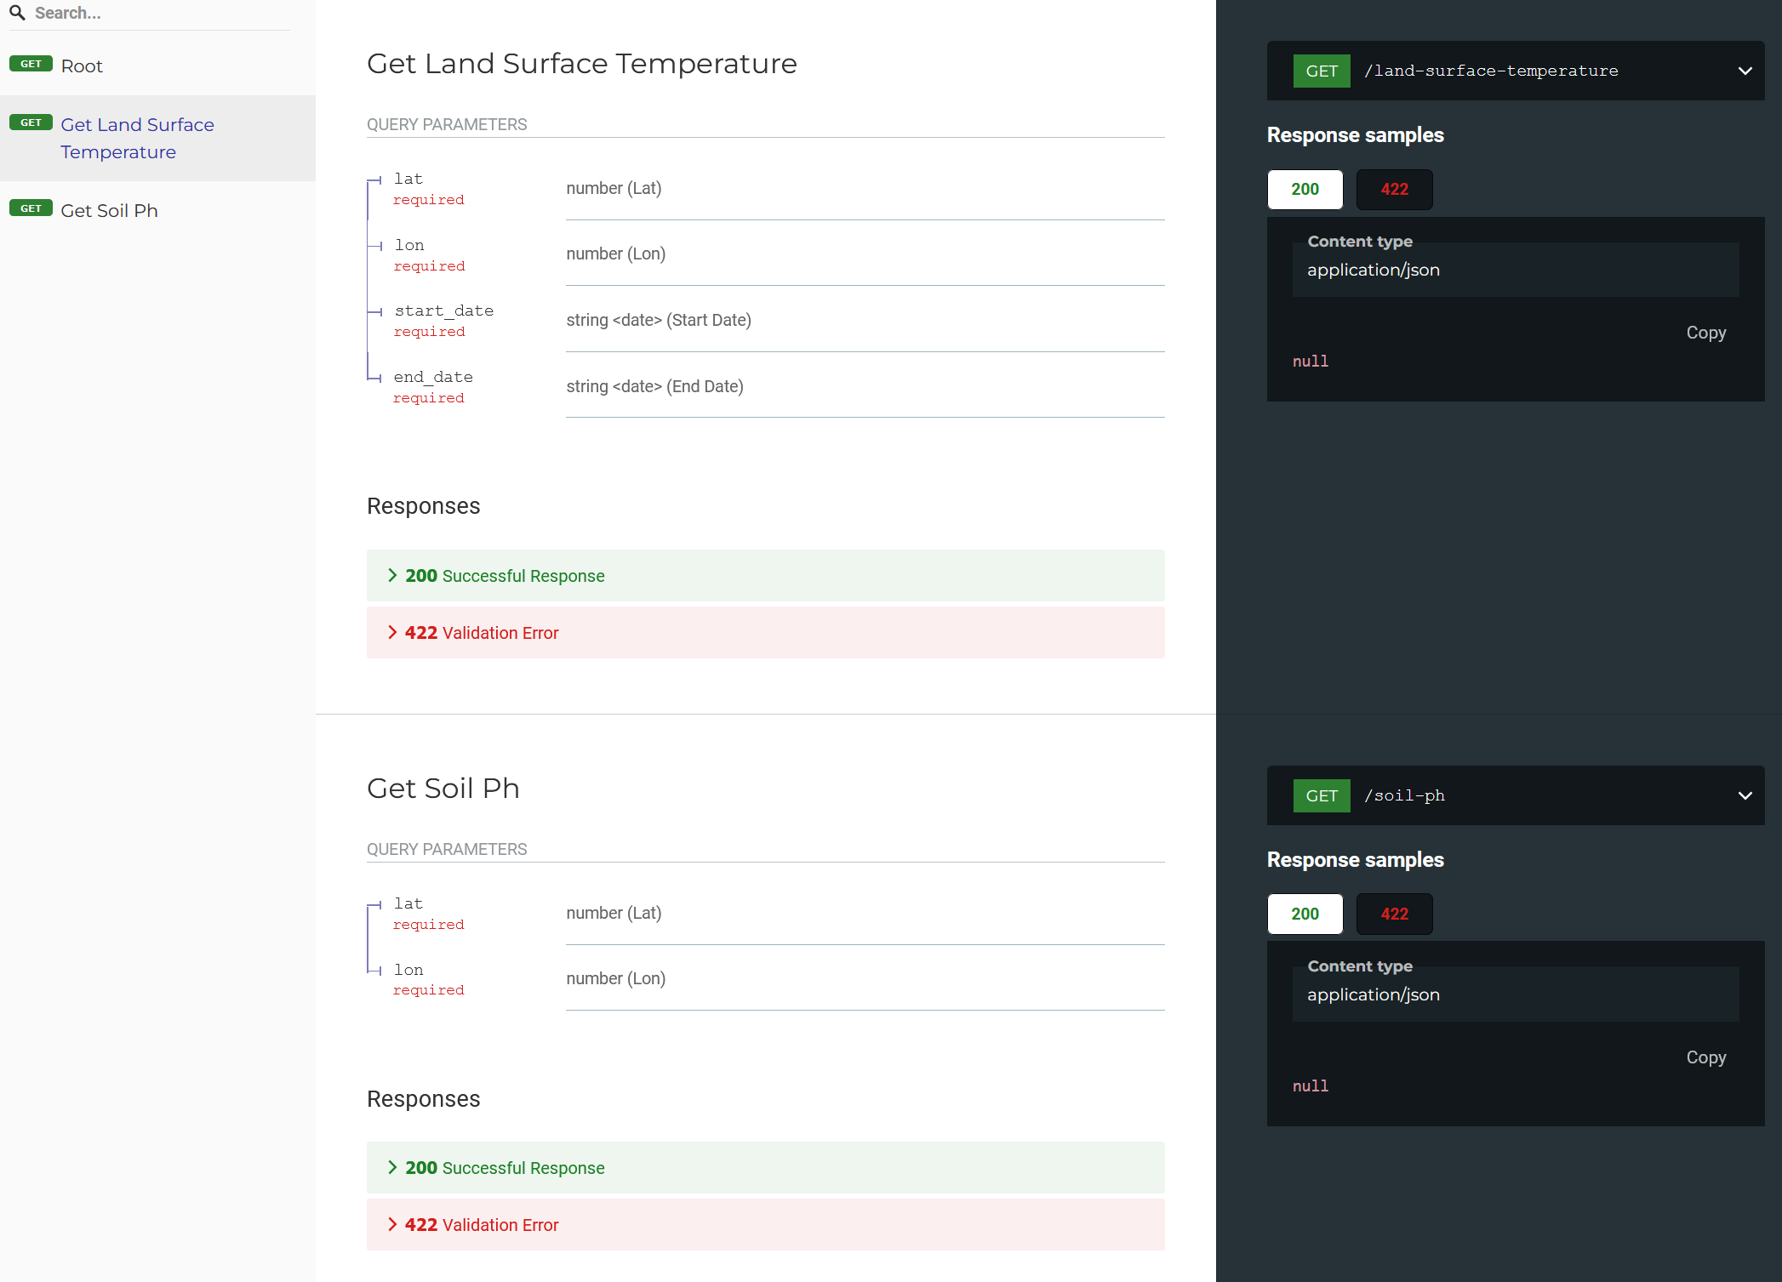Click the GET badge beside Root

[31, 65]
